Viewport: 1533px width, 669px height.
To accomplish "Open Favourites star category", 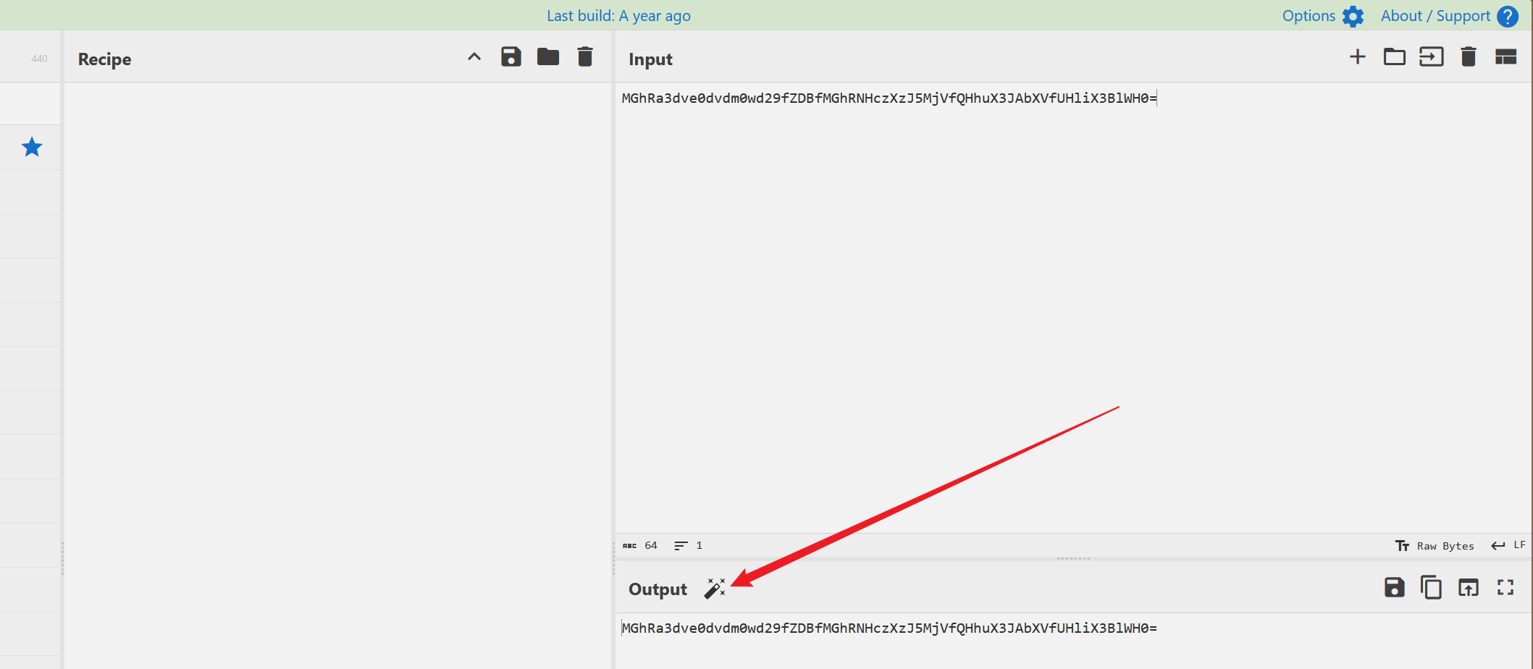I will tap(32, 148).
